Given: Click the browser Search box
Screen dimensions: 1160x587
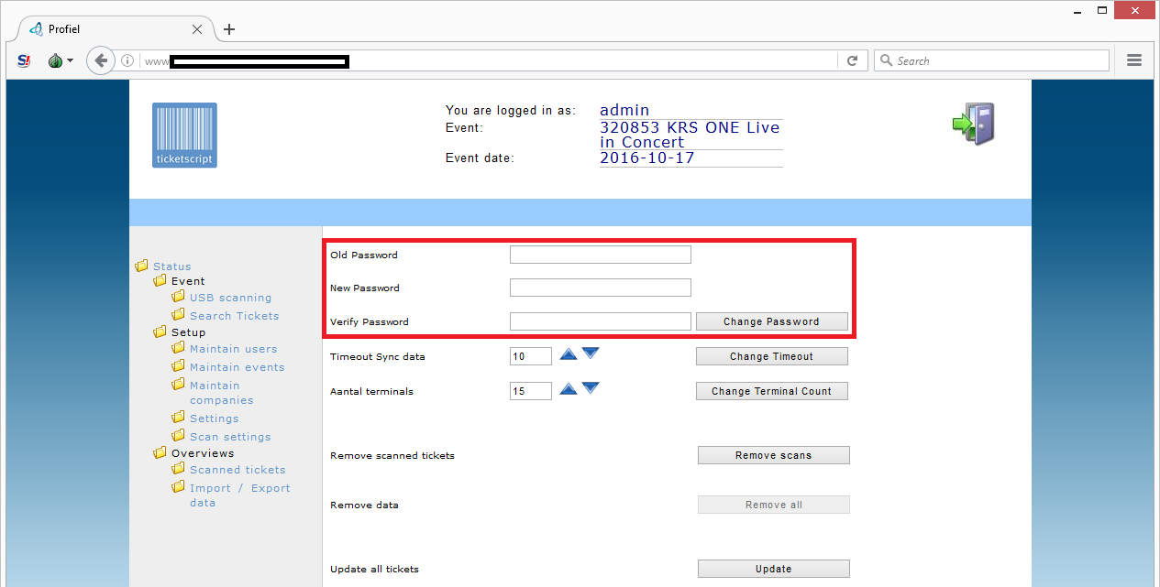Looking at the screenshot, I should 992,60.
